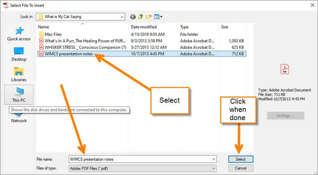The image size is (318, 175).
Task: Open the View Menu icon
Action: pos(158,17)
